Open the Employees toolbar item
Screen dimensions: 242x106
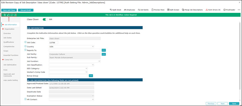129,10
